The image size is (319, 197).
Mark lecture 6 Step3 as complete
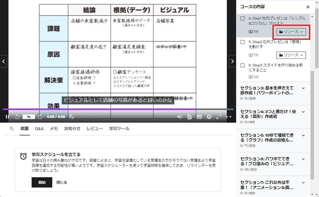(242, 65)
